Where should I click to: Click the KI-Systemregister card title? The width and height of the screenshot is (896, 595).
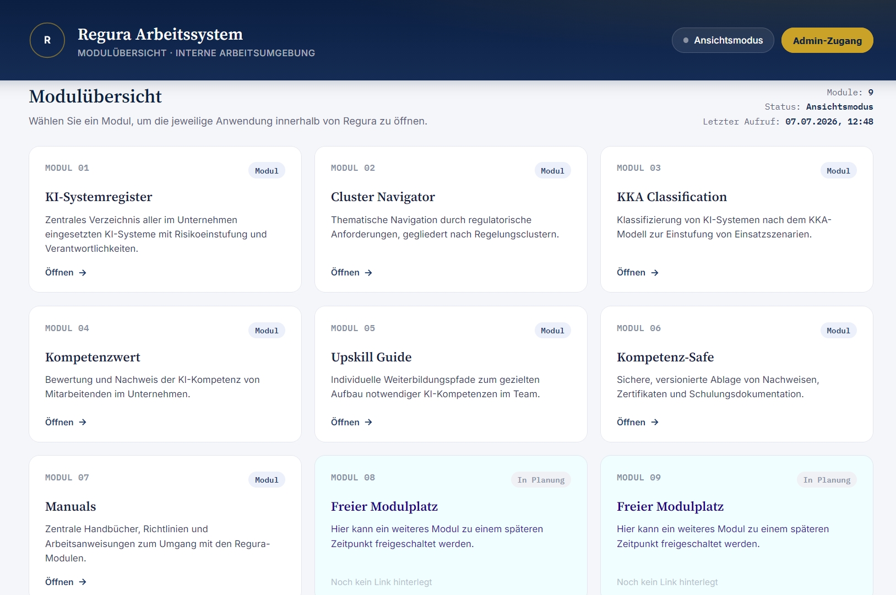pos(99,197)
